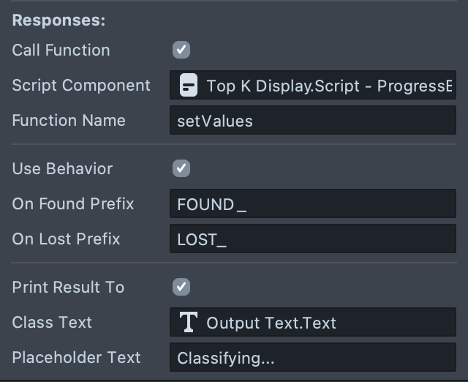
Task: Focus the FOUND_ prefix input field
Action: 312,204
